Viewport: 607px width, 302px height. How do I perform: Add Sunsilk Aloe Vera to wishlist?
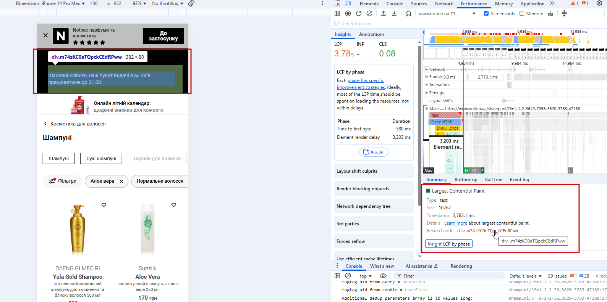tap(174, 205)
